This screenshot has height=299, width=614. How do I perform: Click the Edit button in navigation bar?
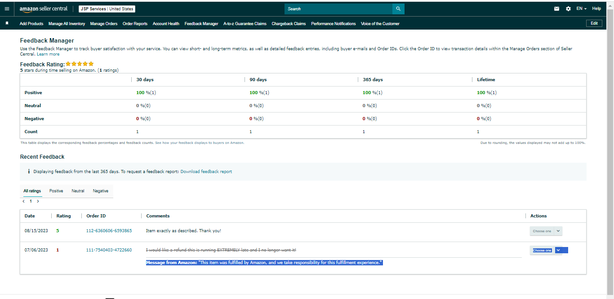[x=594, y=23]
